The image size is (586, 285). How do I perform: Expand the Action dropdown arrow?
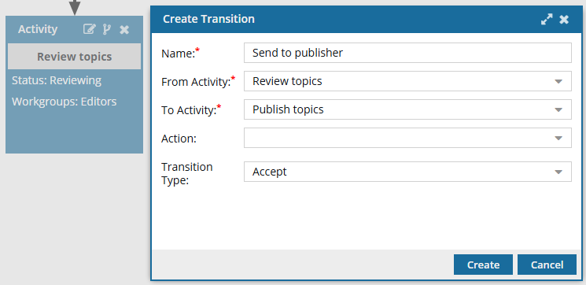[x=558, y=138]
